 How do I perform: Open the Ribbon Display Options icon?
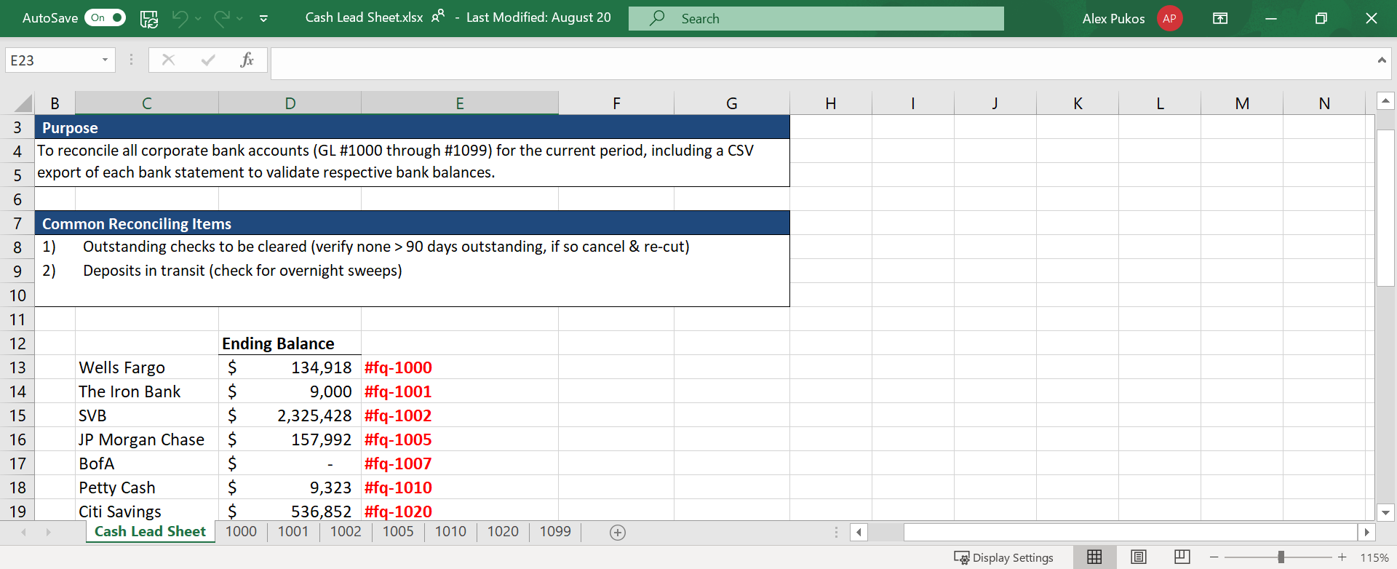click(1220, 18)
